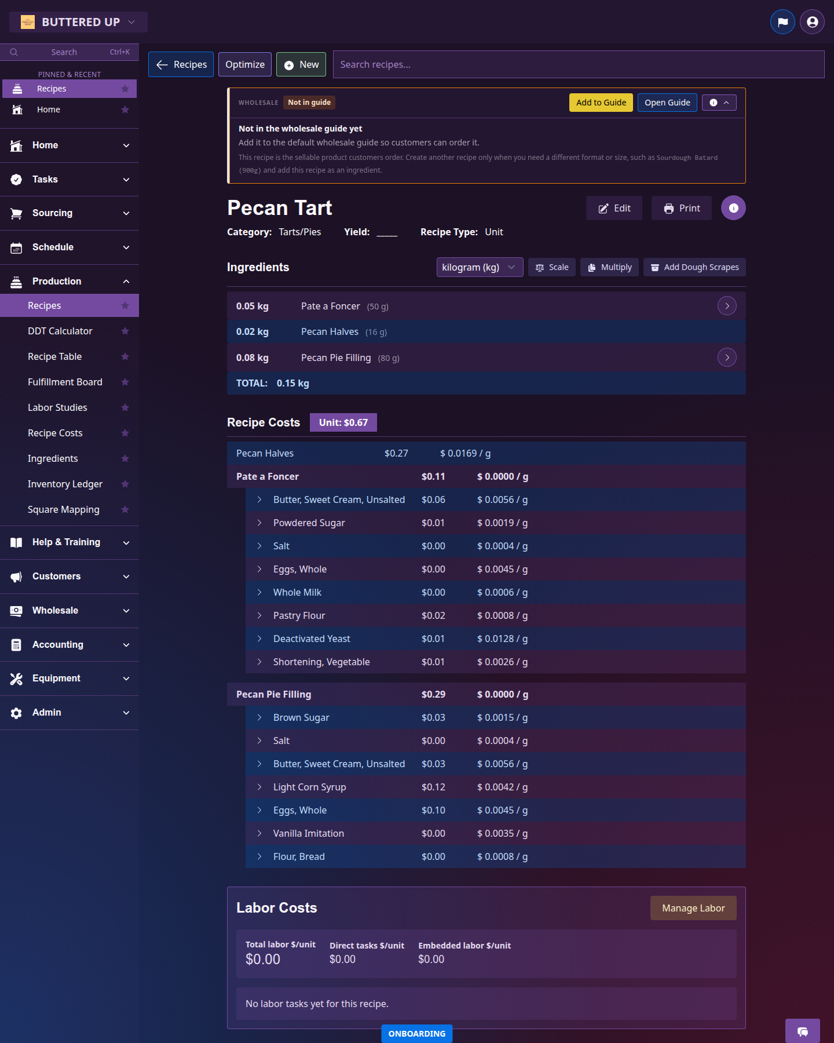This screenshot has width=834, height=1043.
Task: Expand the Brown Sugar cost row
Action: tap(259, 717)
